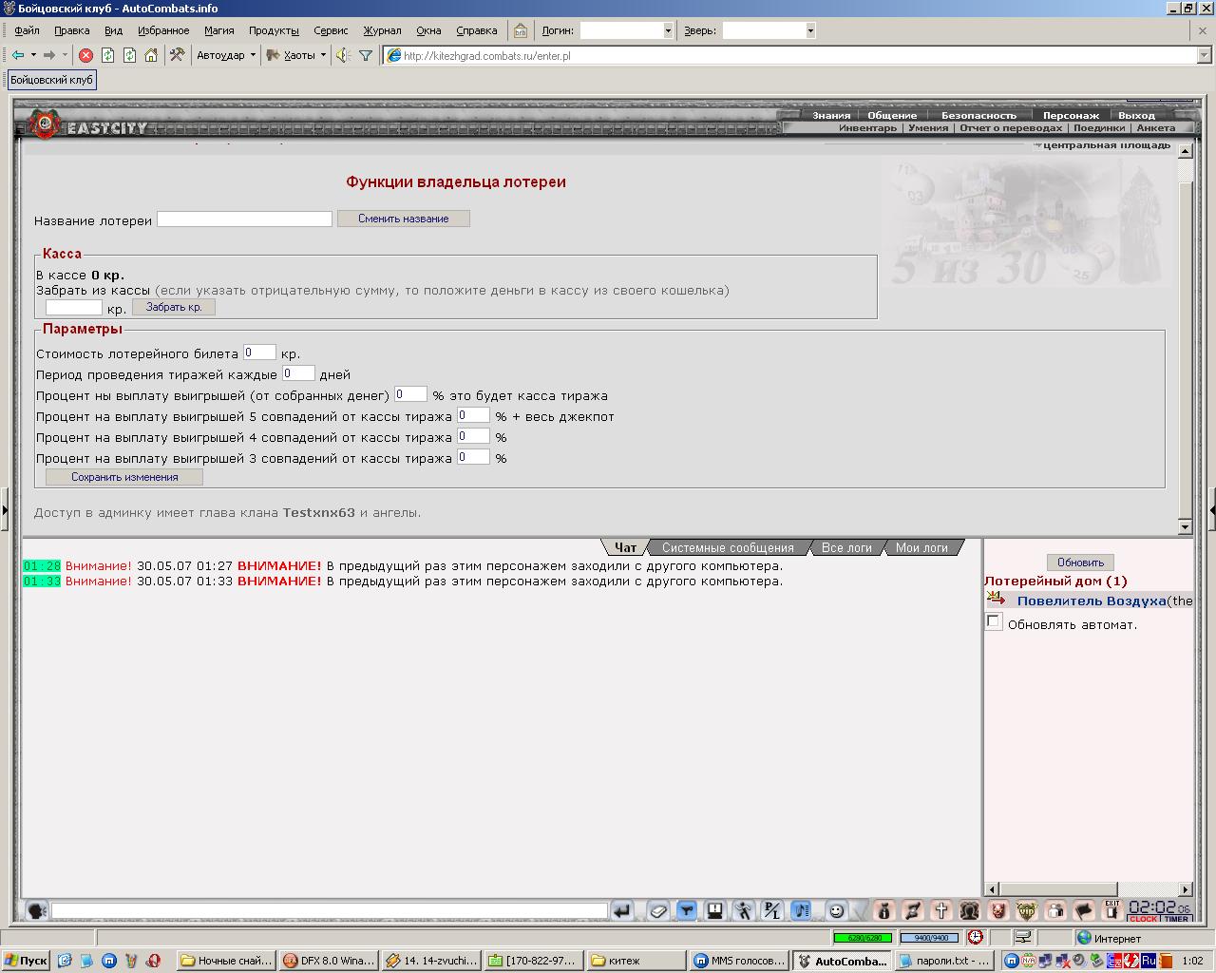Click the private message arrow icon beside Повелитель Воздуха
Image resolution: width=1216 pixels, height=973 pixels.
click(996, 599)
